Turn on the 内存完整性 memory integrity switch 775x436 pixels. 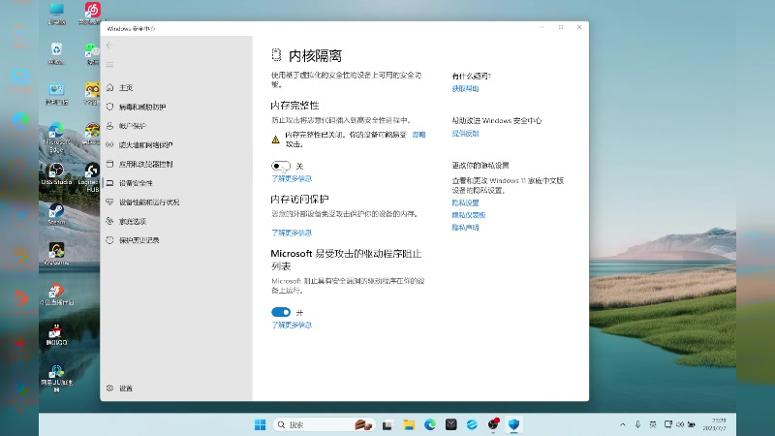coord(280,166)
